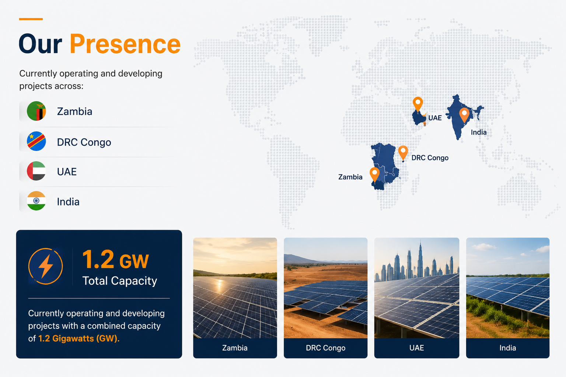566x377 pixels.
Task: Select the Zambia map pin
Action: point(375,175)
